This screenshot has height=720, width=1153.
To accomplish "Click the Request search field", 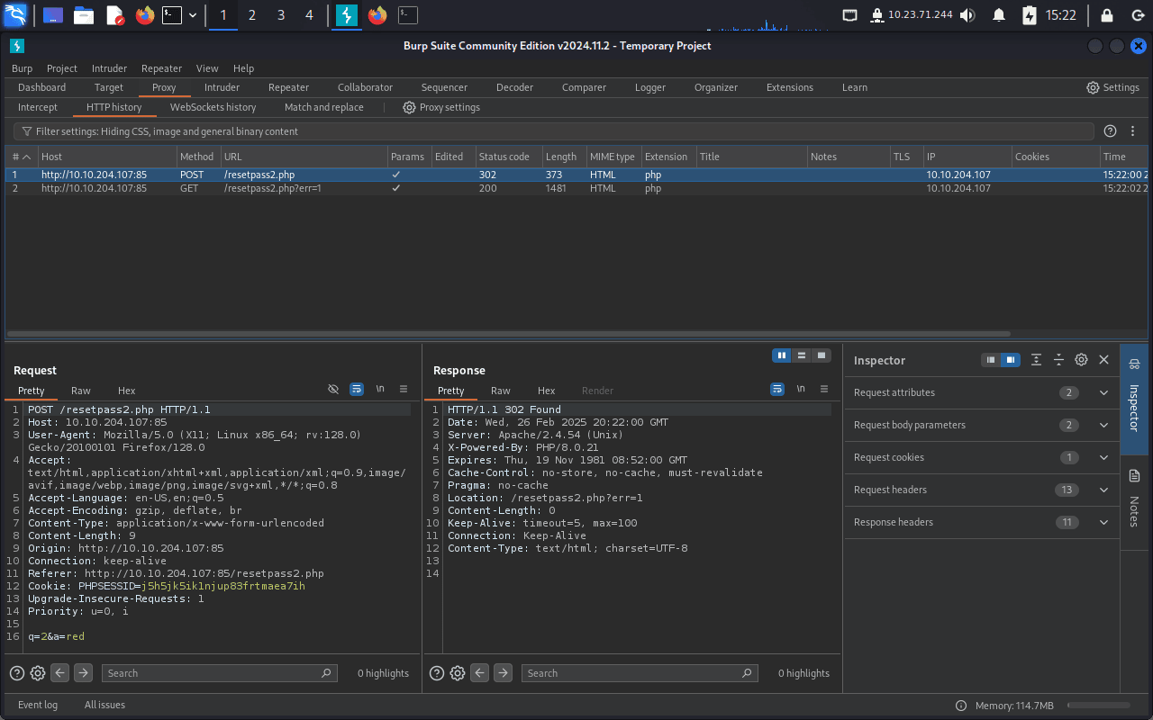I will [x=219, y=673].
